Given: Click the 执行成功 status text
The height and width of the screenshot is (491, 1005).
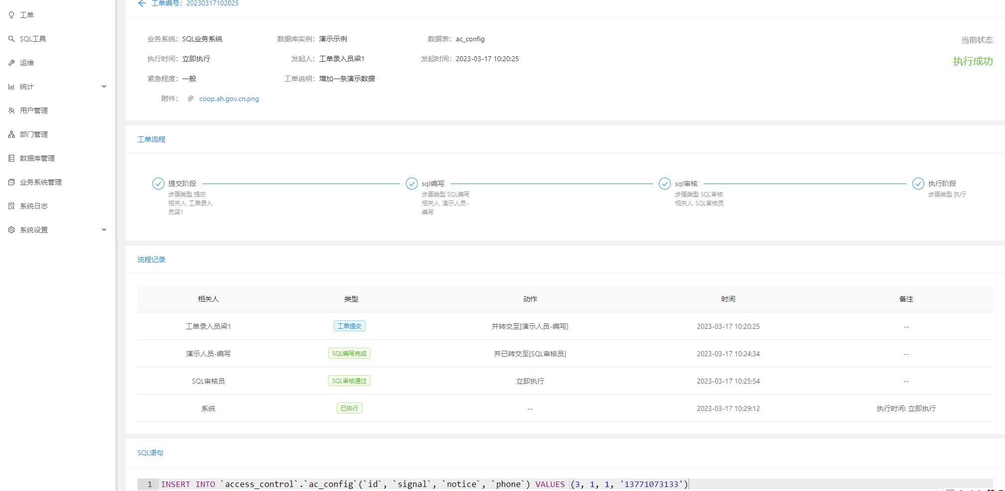Looking at the screenshot, I should pos(973,61).
